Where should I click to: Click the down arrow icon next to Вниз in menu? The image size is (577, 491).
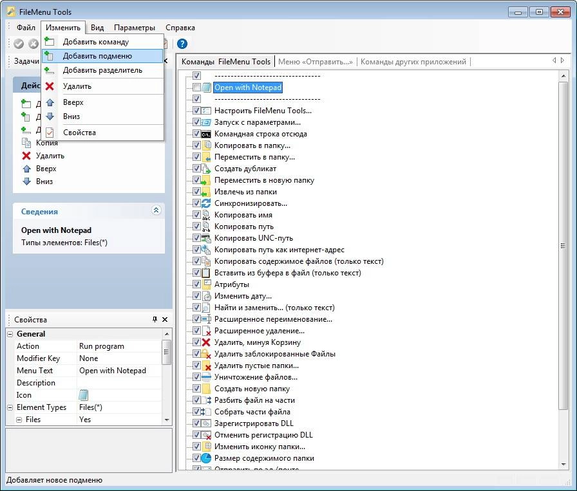pyautogui.click(x=50, y=116)
